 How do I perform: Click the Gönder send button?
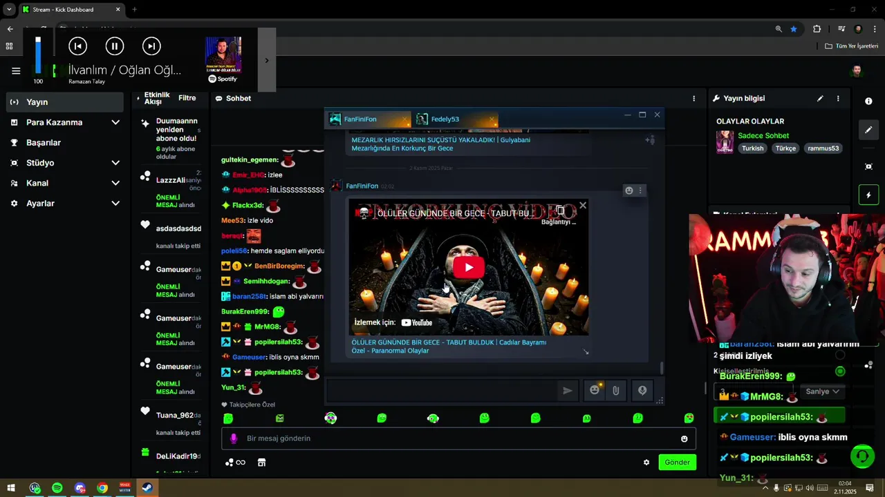click(x=677, y=462)
